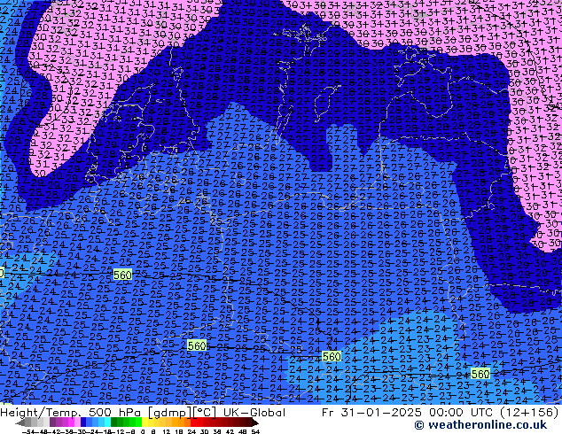Viewport: 562px width, 434px height.
Task: Open the weatheronline.co.uk copyright link
Action: 480,425
